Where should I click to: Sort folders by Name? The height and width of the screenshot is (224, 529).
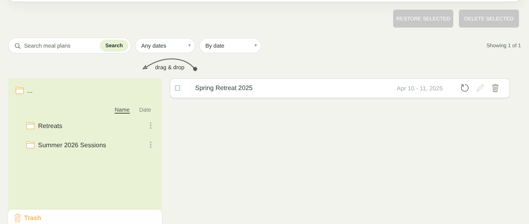tap(122, 110)
